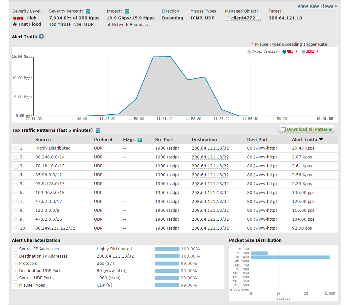Click the Highly Distributed source cell in row 1

click(53, 148)
